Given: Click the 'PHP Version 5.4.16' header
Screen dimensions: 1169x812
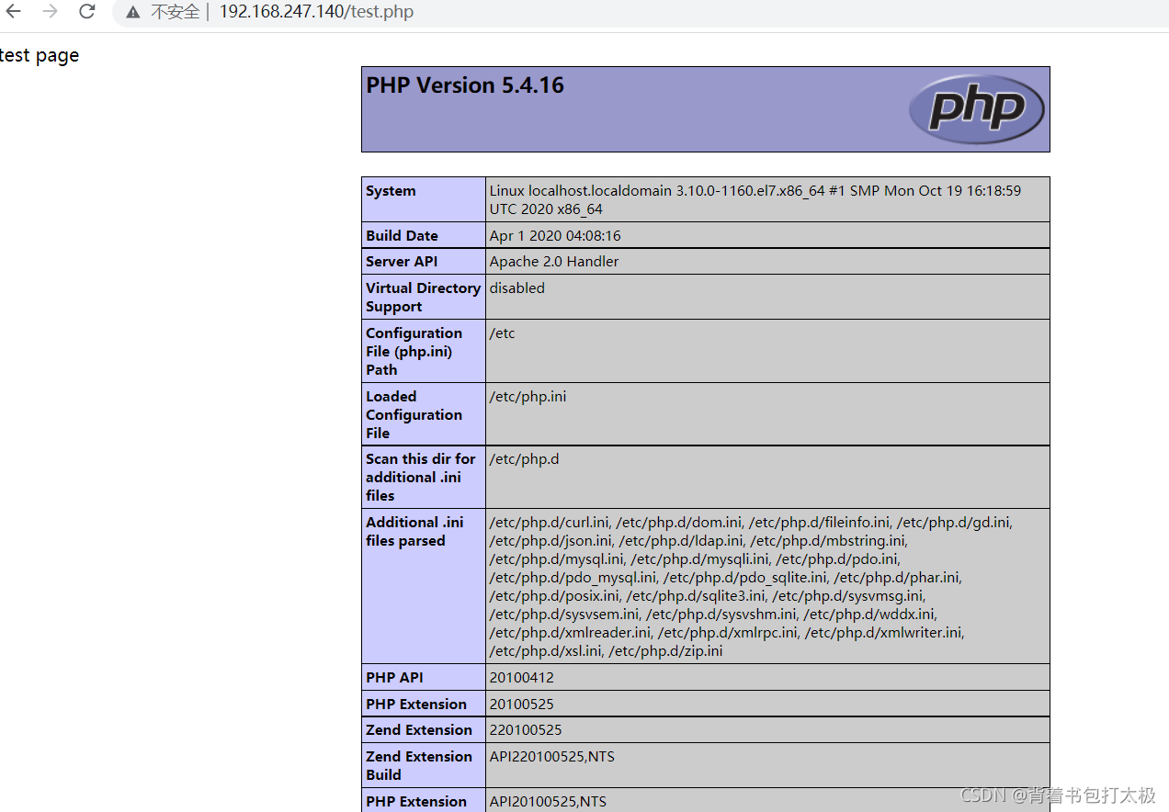Looking at the screenshot, I should 464,85.
